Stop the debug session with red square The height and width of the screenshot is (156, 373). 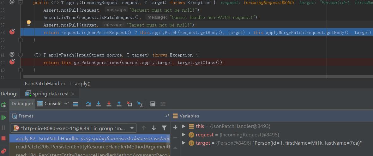pyautogui.click(x=4, y=138)
